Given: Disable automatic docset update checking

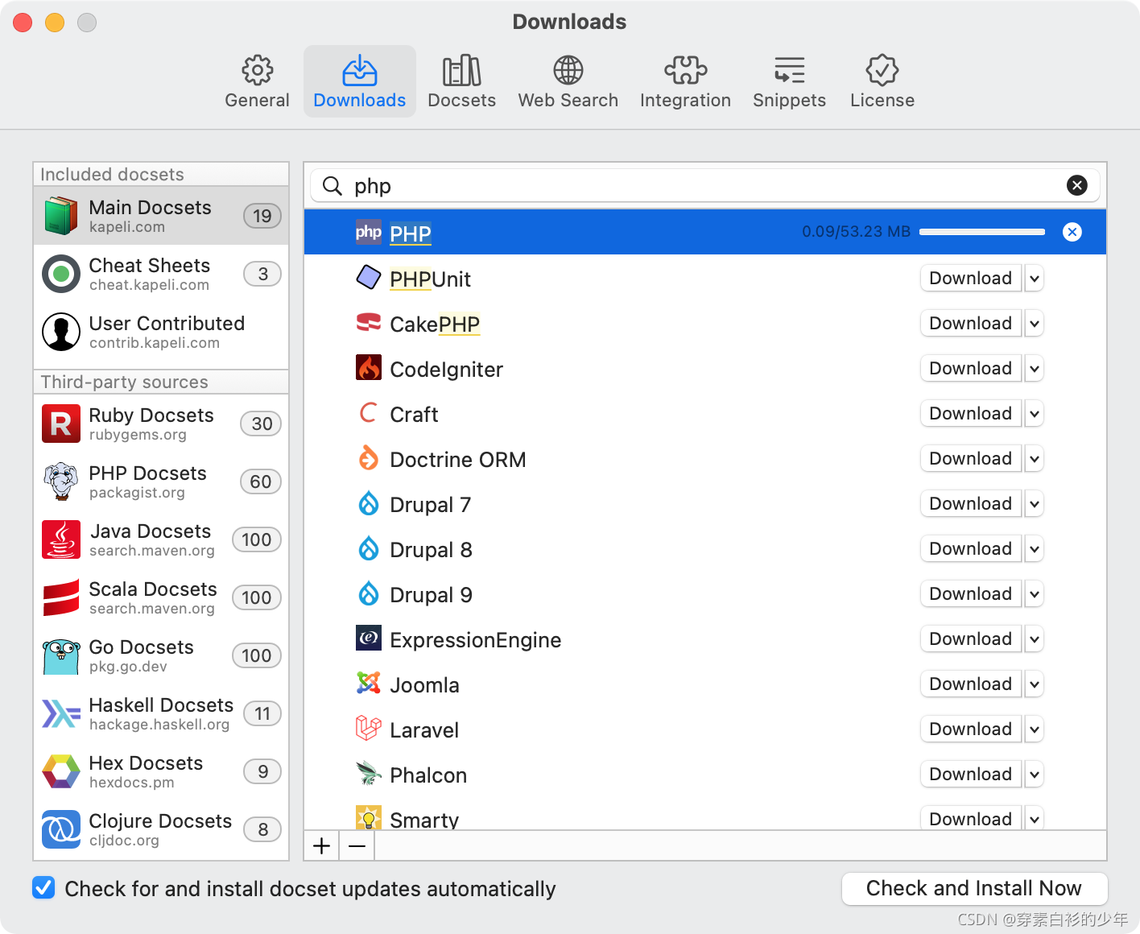Looking at the screenshot, I should coord(43,887).
